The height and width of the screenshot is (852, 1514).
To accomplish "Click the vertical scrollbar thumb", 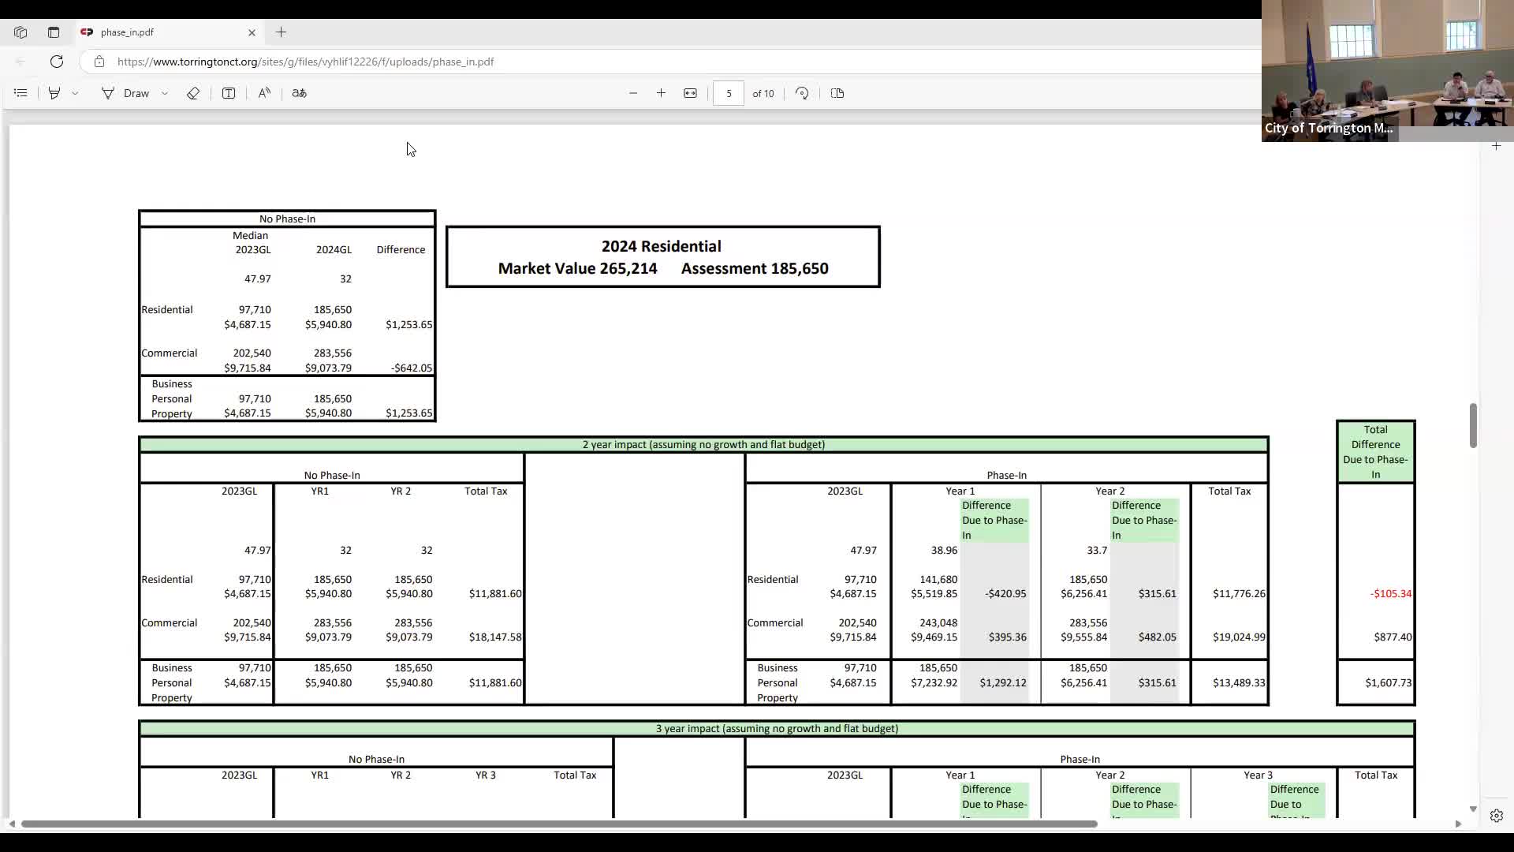I will coord(1473,426).
